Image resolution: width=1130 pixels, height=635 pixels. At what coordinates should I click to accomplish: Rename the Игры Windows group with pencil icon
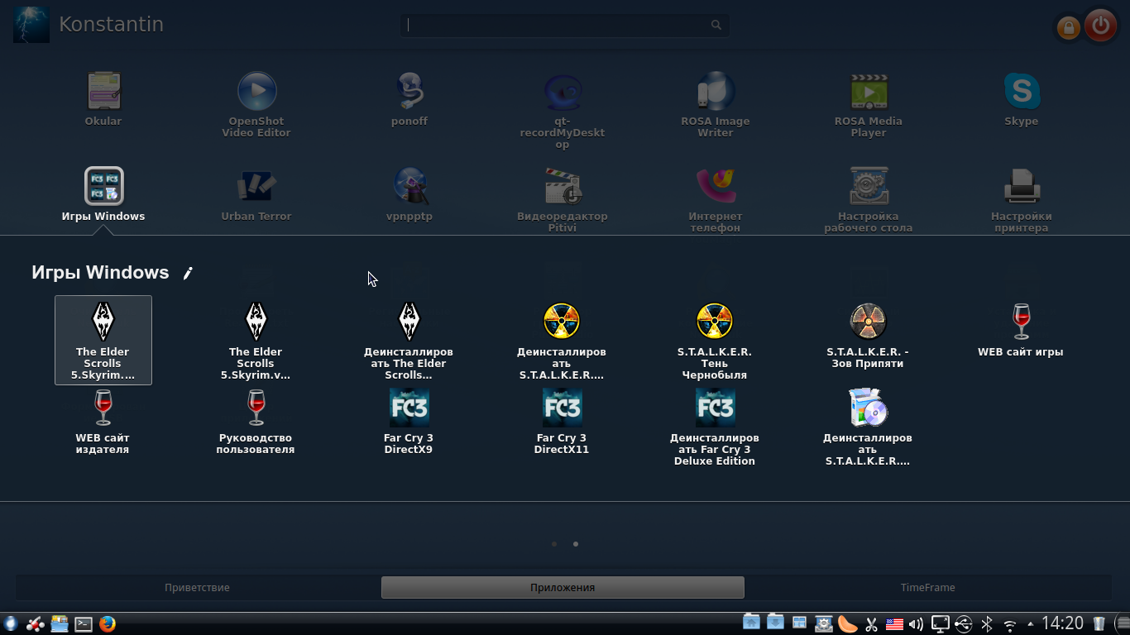188,273
